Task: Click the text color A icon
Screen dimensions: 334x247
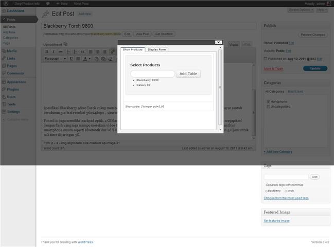Action: pos(85,59)
